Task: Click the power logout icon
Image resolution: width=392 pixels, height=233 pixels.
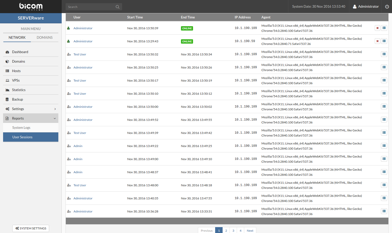Action: click(x=387, y=7)
